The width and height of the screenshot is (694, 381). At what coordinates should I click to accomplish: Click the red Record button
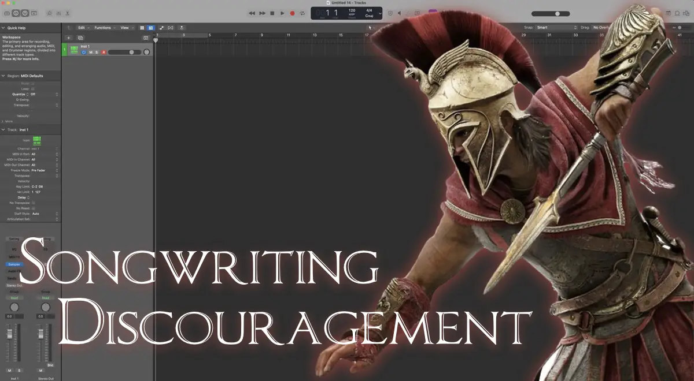click(292, 13)
